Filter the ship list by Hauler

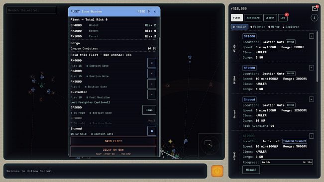(x=239, y=27)
